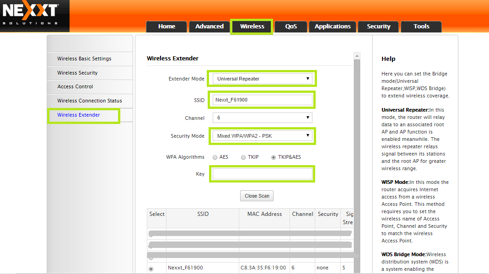Open Security Mode dropdown list

(x=262, y=136)
